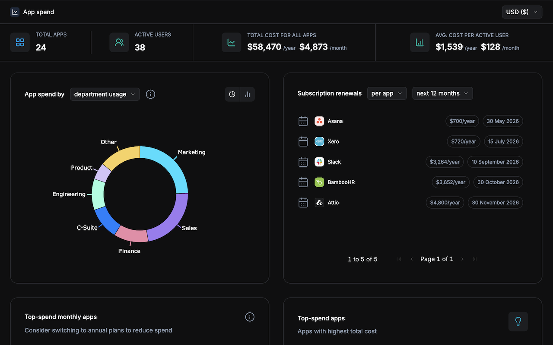Click the $128 monthly per-user cost
553x345 pixels.
pyautogui.click(x=490, y=47)
